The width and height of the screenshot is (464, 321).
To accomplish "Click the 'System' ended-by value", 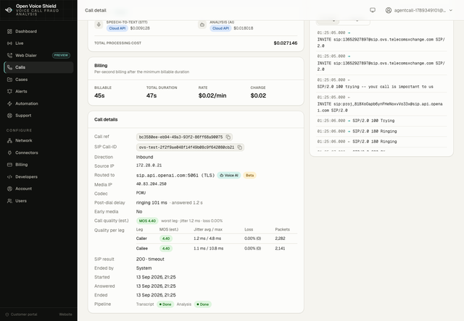I will coord(144,268).
